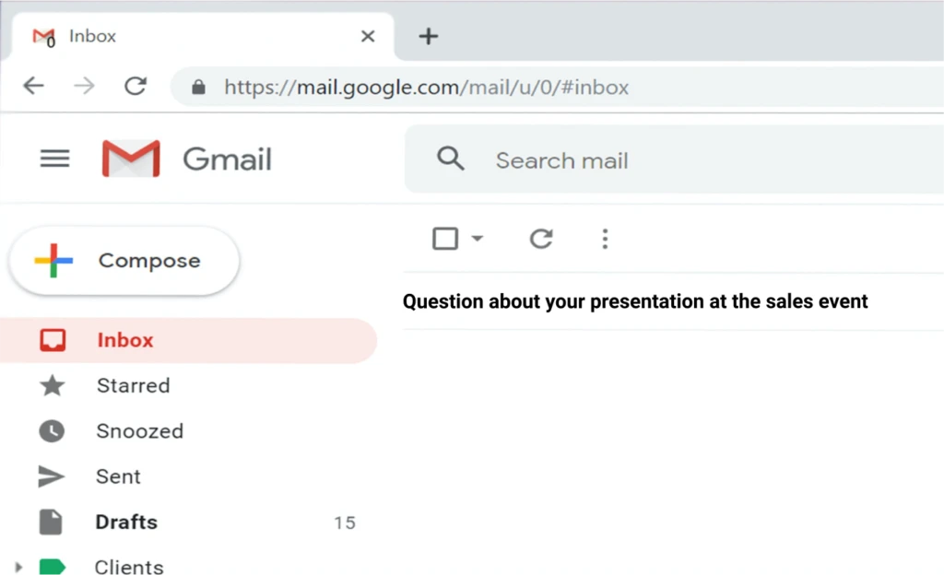944x575 pixels.
Task: Click the Gmail logo
Action: (x=131, y=158)
